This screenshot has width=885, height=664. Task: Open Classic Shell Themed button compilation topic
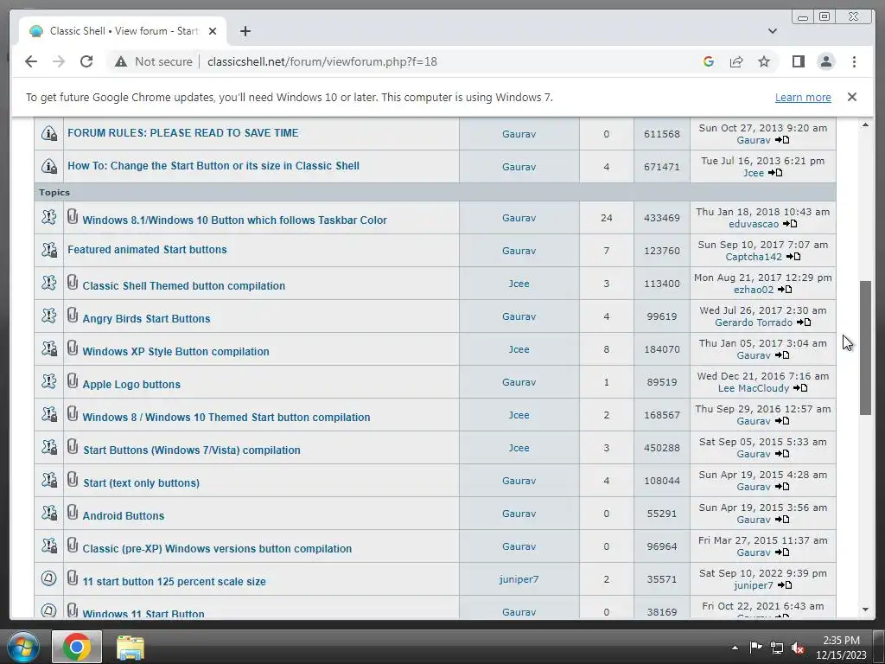pyautogui.click(x=183, y=285)
